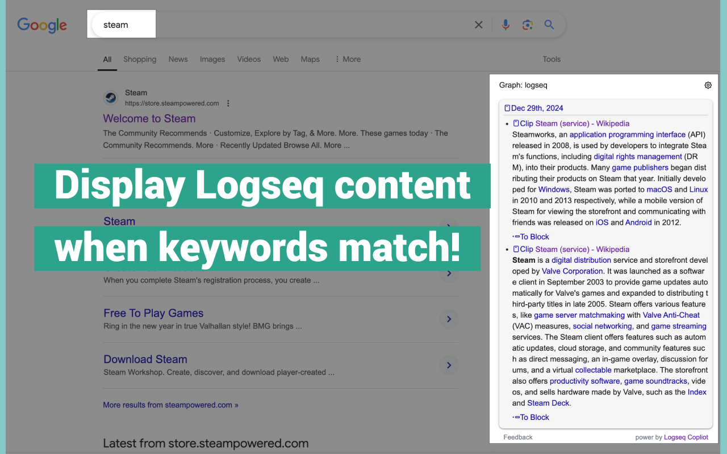Expand the More search filters dropdown

[x=347, y=59]
